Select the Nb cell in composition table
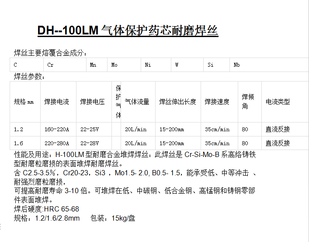Viewport: 309px width, 242px height. coord(269,65)
